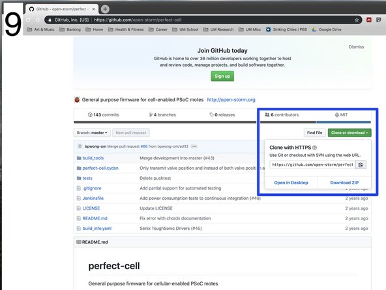Click the build_tools folder icon
Viewport: 386px width, 290px height.
click(79, 158)
